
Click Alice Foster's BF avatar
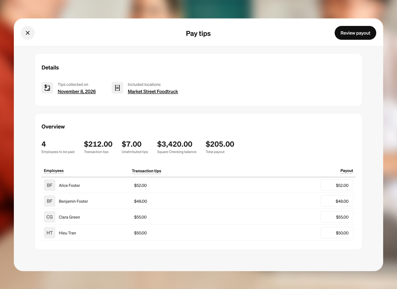50,185
